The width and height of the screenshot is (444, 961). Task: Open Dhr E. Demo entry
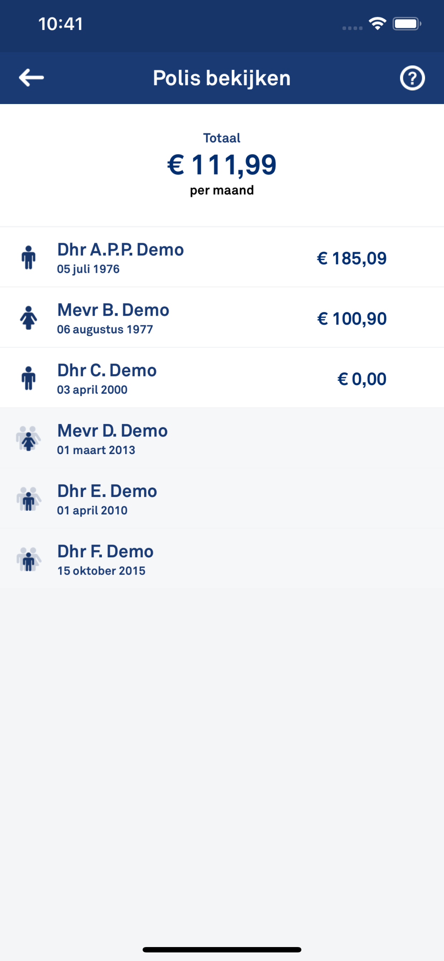click(107, 491)
